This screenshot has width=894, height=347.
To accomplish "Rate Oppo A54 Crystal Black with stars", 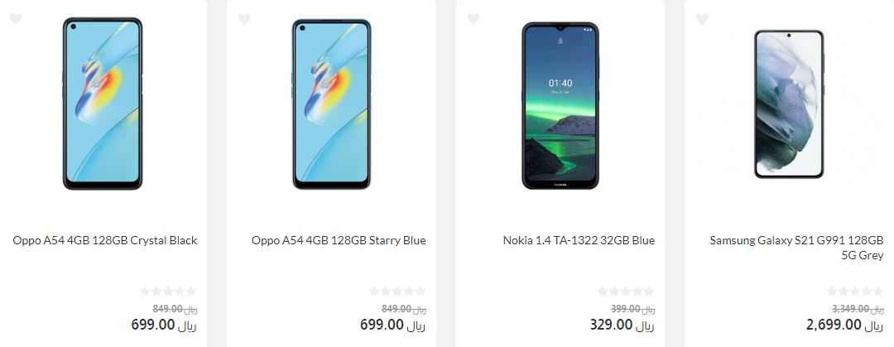I will 168,292.
